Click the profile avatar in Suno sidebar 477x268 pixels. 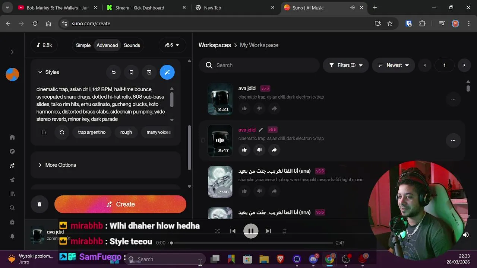coord(12,74)
